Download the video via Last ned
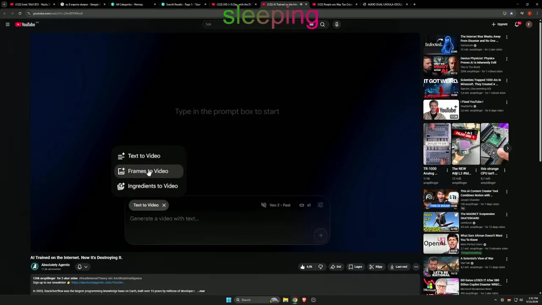The height and width of the screenshot is (305, 542). coord(398,267)
